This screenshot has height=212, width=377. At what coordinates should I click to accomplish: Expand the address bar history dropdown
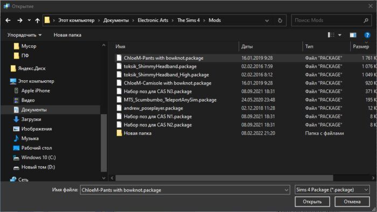tap(267, 20)
